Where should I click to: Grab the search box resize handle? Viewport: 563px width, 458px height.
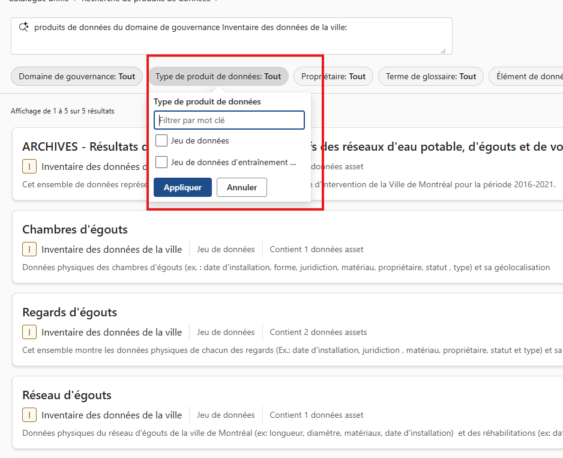(444, 51)
